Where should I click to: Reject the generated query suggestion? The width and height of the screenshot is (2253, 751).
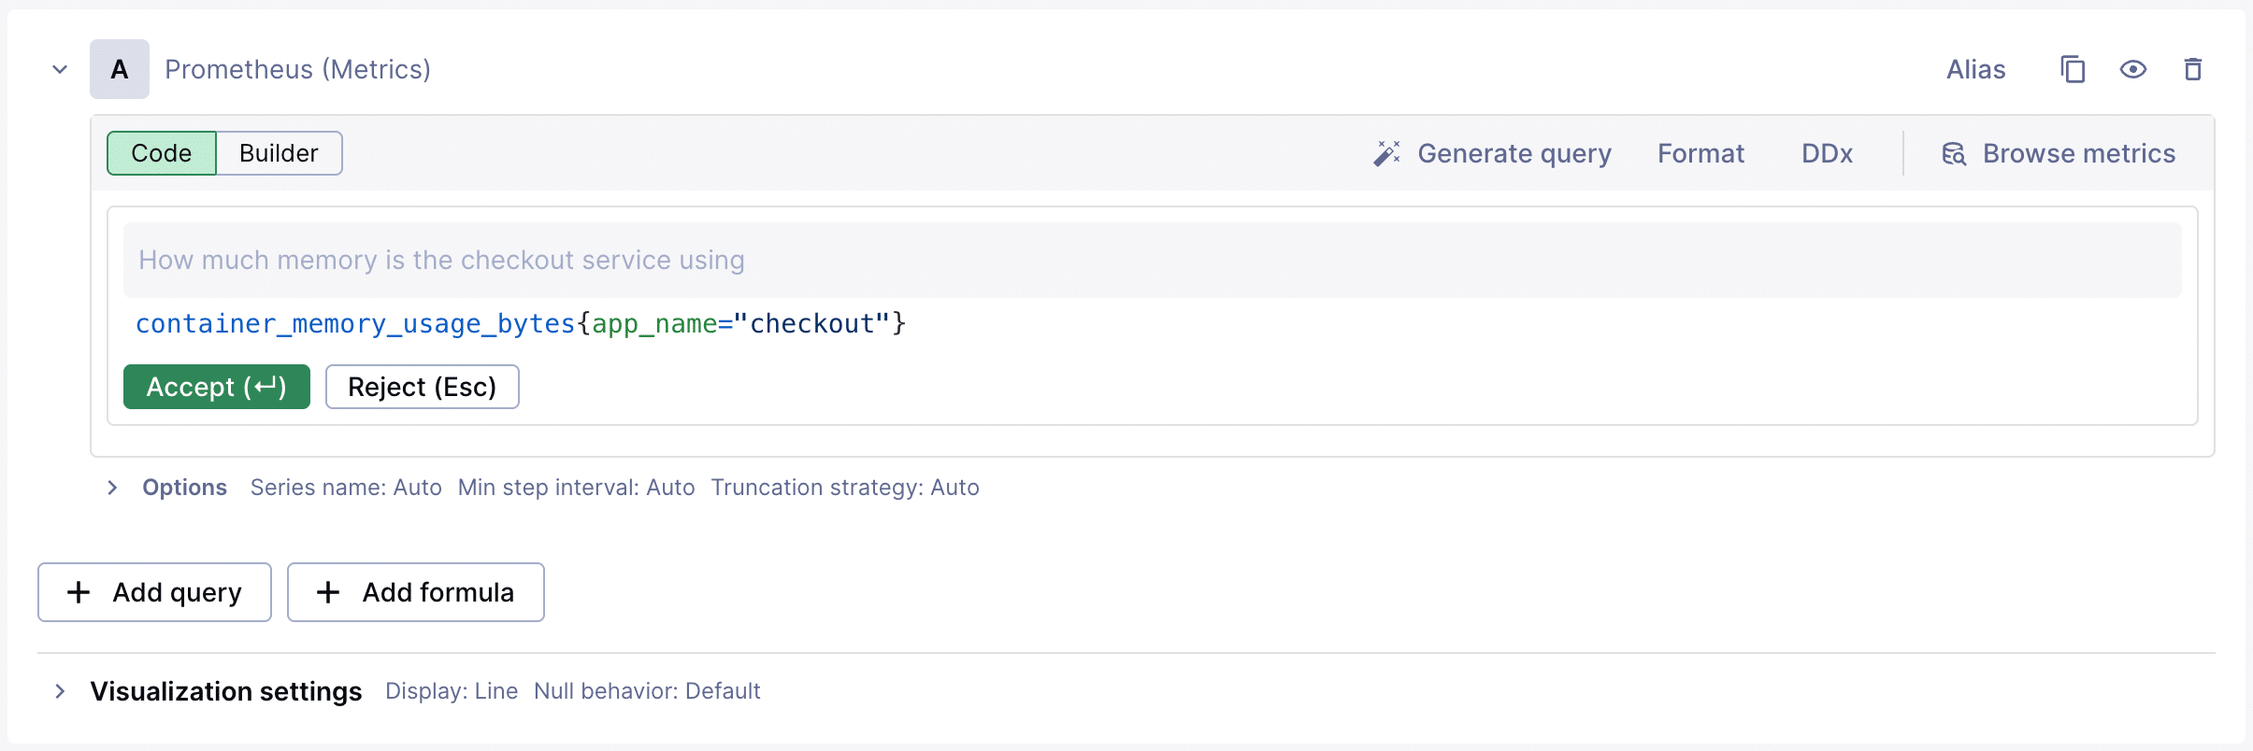click(x=422, y=387)
